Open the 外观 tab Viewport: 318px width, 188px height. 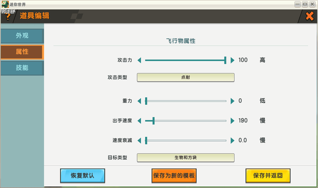[x=22, y=36]
